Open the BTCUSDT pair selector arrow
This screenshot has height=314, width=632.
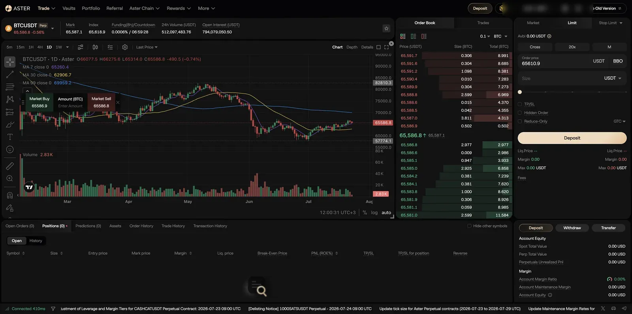(53, 28)
